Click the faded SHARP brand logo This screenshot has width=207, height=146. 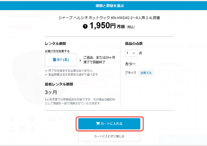click(21, 27)
